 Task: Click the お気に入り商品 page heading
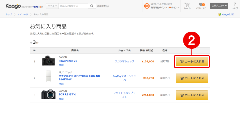click(48, 27)
